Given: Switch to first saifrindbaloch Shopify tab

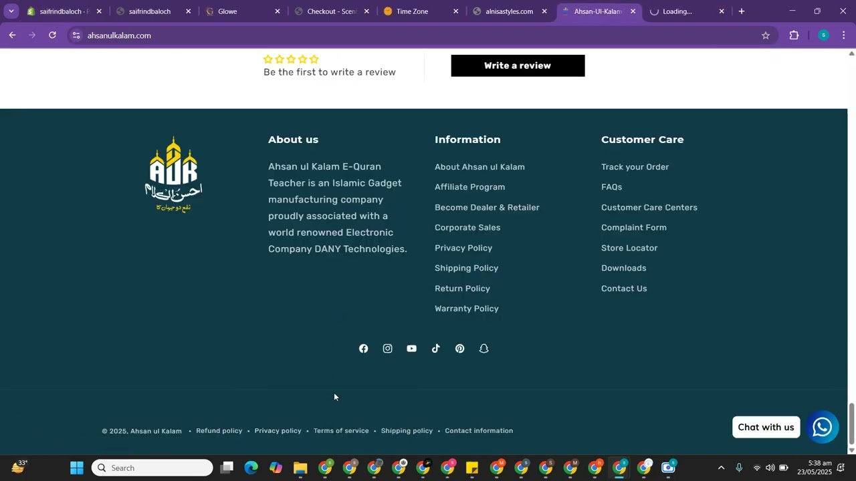Looking at the screenshot, I should click(x=66, y=11).
